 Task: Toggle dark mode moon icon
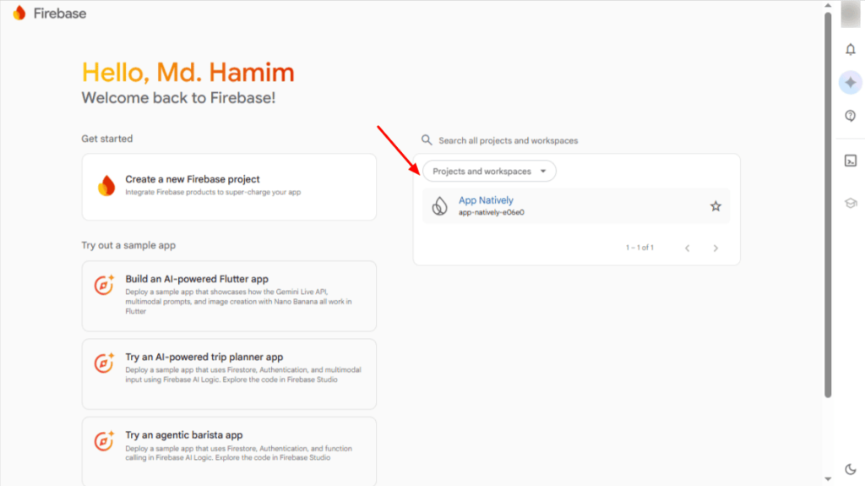coord(850,469)
